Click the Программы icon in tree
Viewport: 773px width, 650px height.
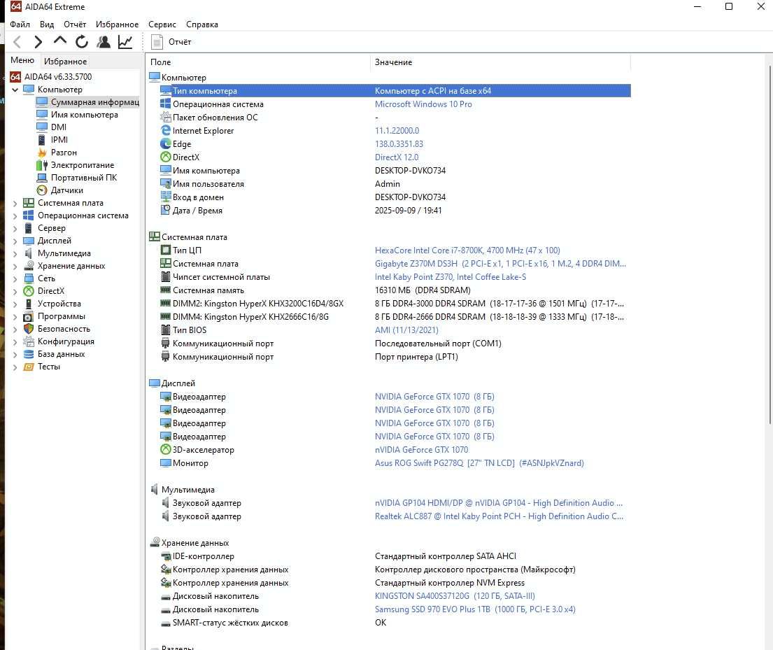[x=29, y=316]
